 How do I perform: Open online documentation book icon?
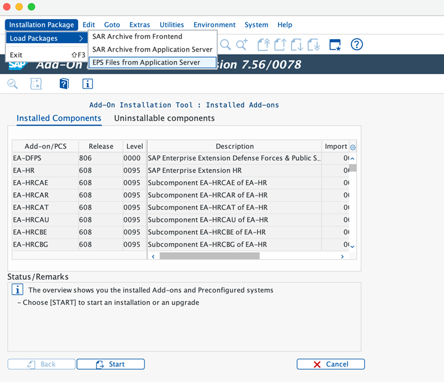tap(64, 84)
